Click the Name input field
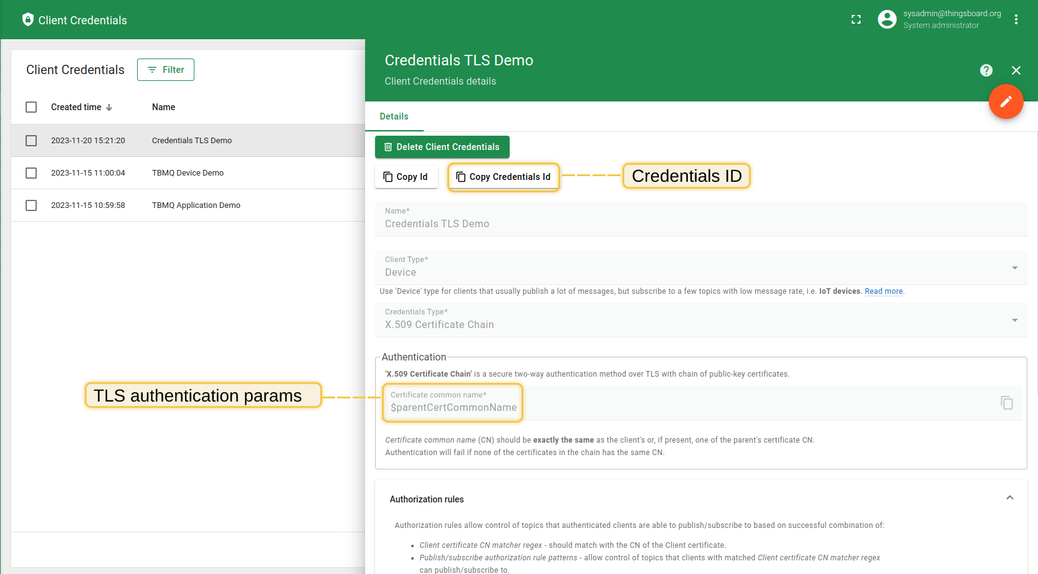1038x574 pixels. click(701, 219)
